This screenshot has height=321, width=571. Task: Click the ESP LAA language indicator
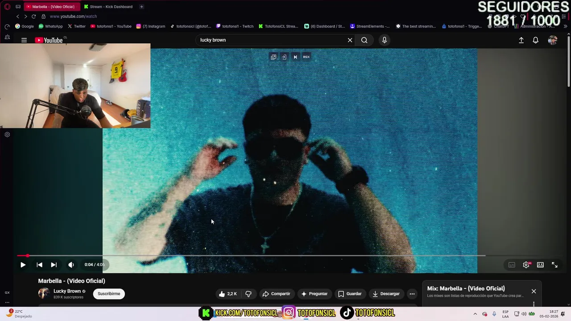pos(505,314)
